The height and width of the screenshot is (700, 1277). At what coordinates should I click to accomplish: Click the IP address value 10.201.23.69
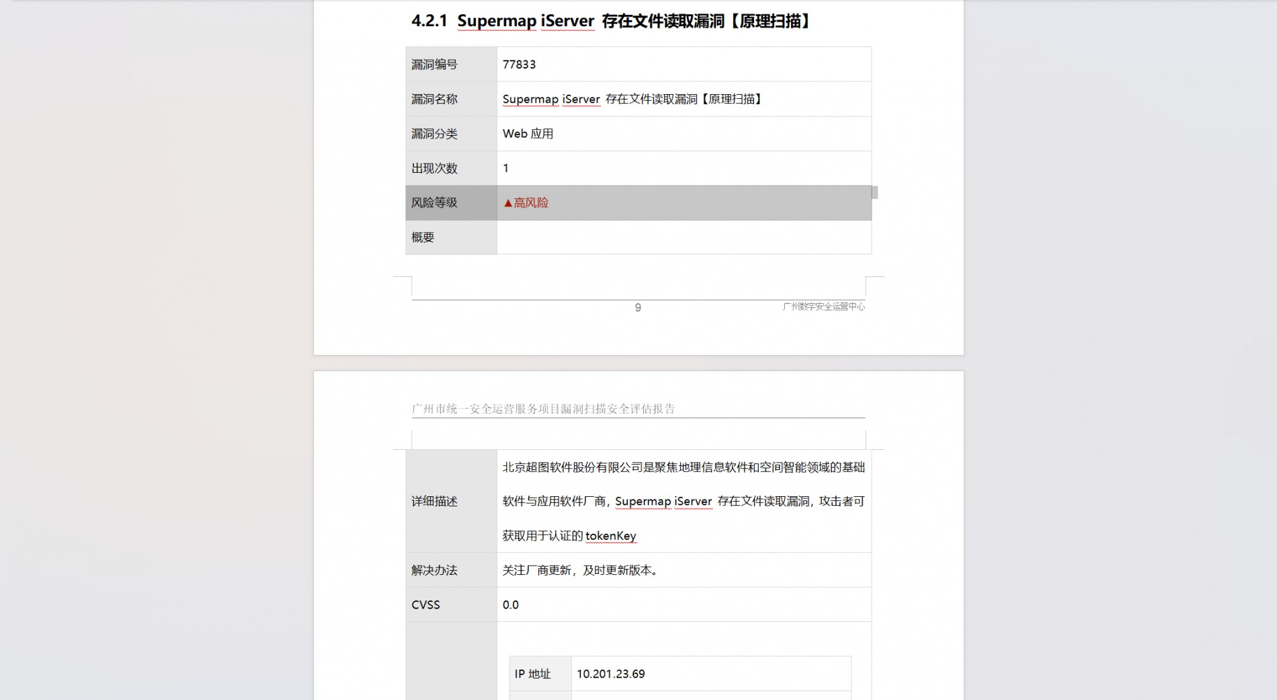[610, 674]
